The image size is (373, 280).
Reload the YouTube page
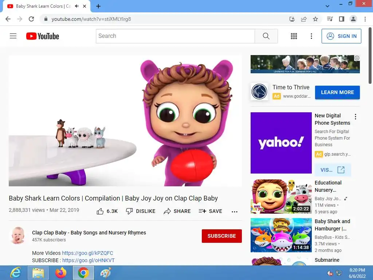[x=31, y=19]
